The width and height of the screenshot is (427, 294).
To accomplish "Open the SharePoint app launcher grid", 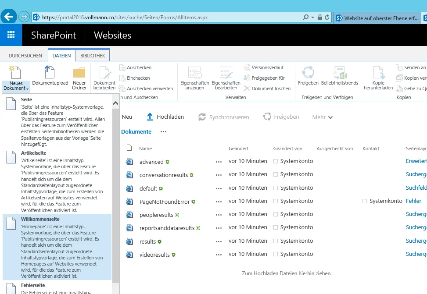I will click(11, 35).
